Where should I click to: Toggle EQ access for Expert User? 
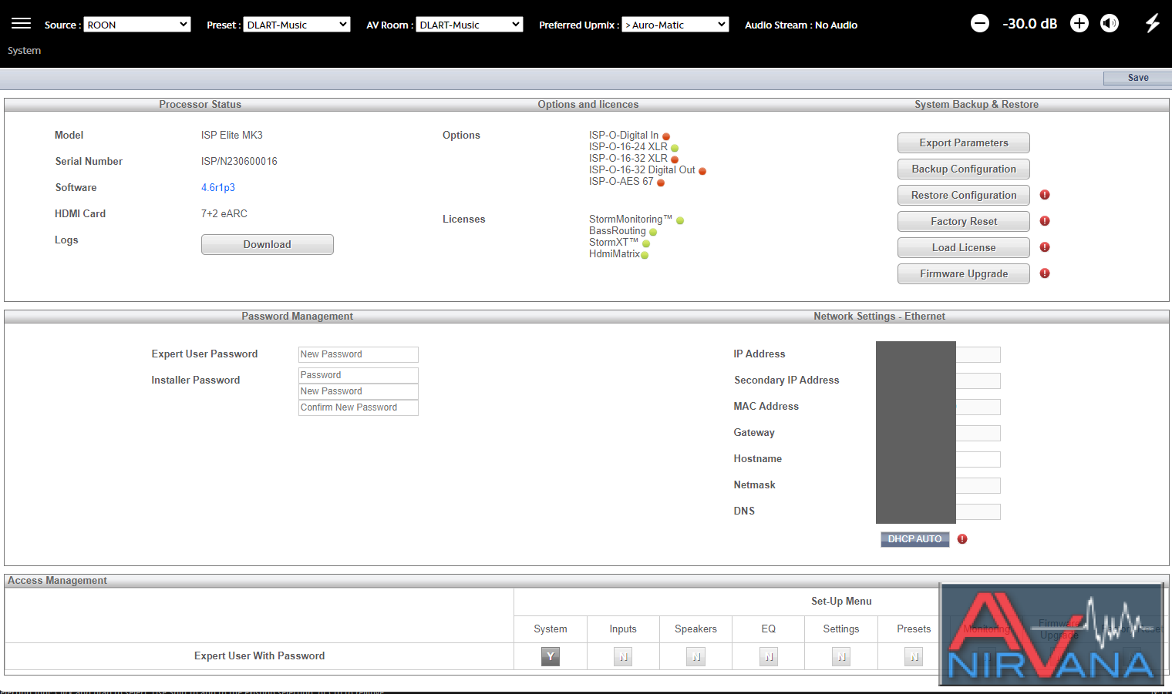[769, 656]
